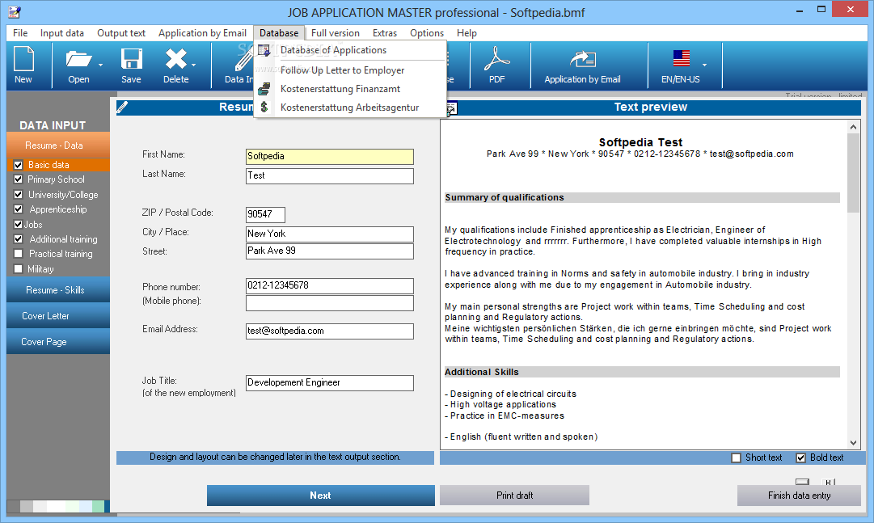Click the Delete X toolbar icon

pyautogui.click(x=175, y=59)
